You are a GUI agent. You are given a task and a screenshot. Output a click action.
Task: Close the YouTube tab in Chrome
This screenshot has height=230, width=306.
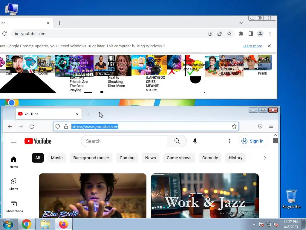tap(48, 23)
